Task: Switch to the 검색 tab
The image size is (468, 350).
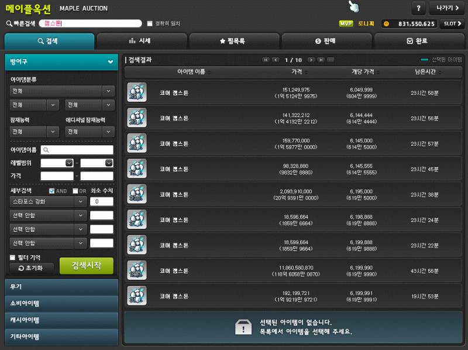Action: coord(50,41)
